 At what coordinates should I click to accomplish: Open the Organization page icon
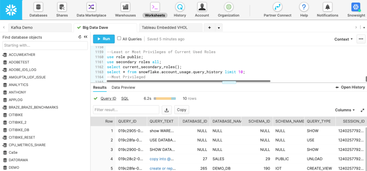coord(229,7)
